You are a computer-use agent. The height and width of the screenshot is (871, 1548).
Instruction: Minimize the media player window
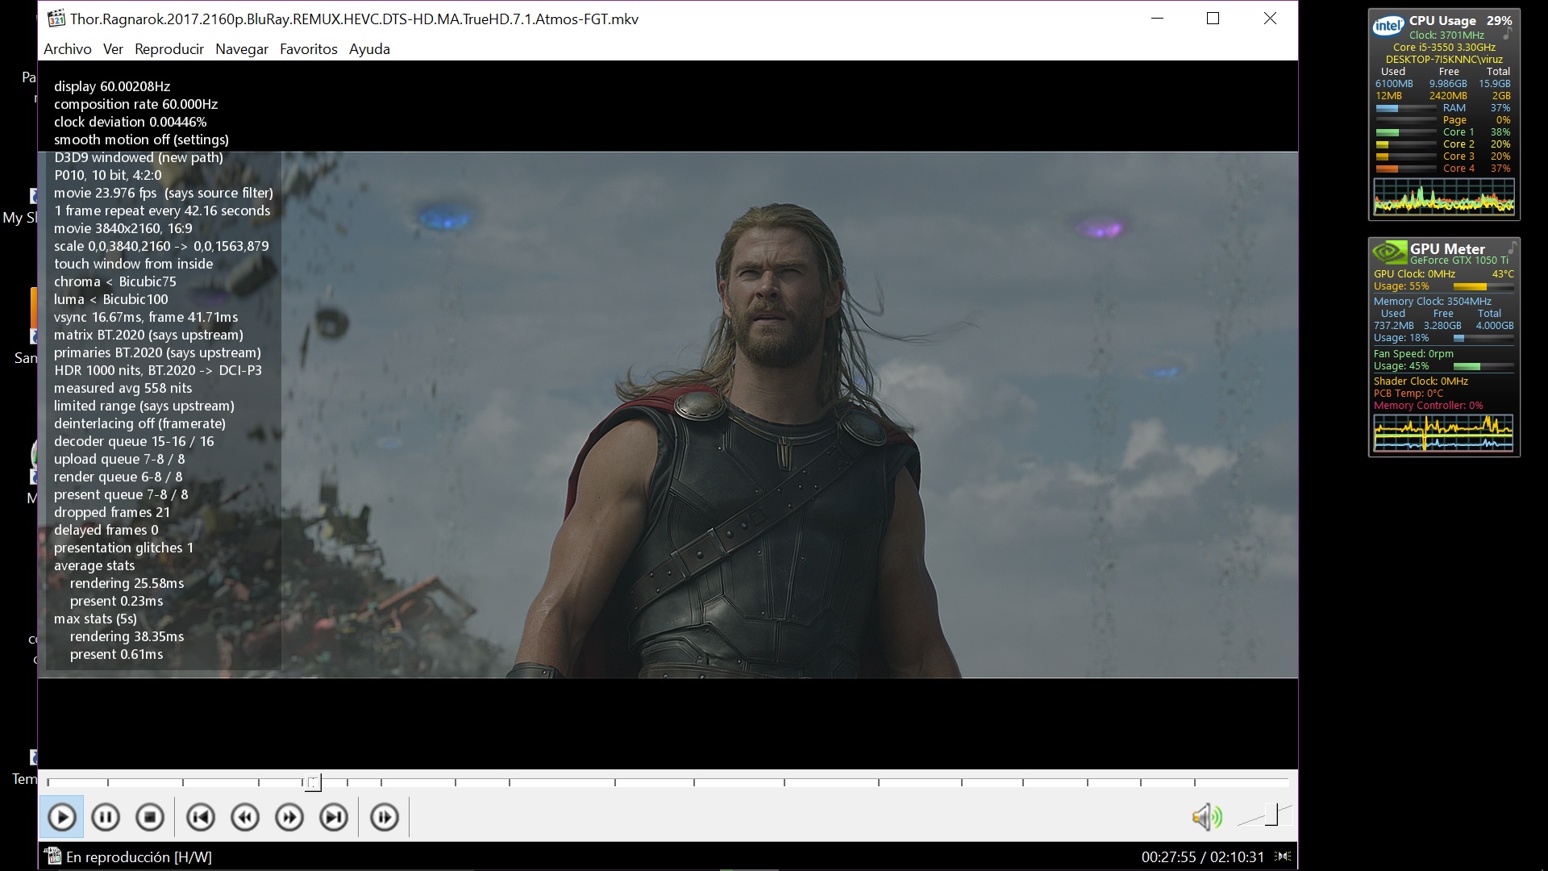tap(1158, 19)
